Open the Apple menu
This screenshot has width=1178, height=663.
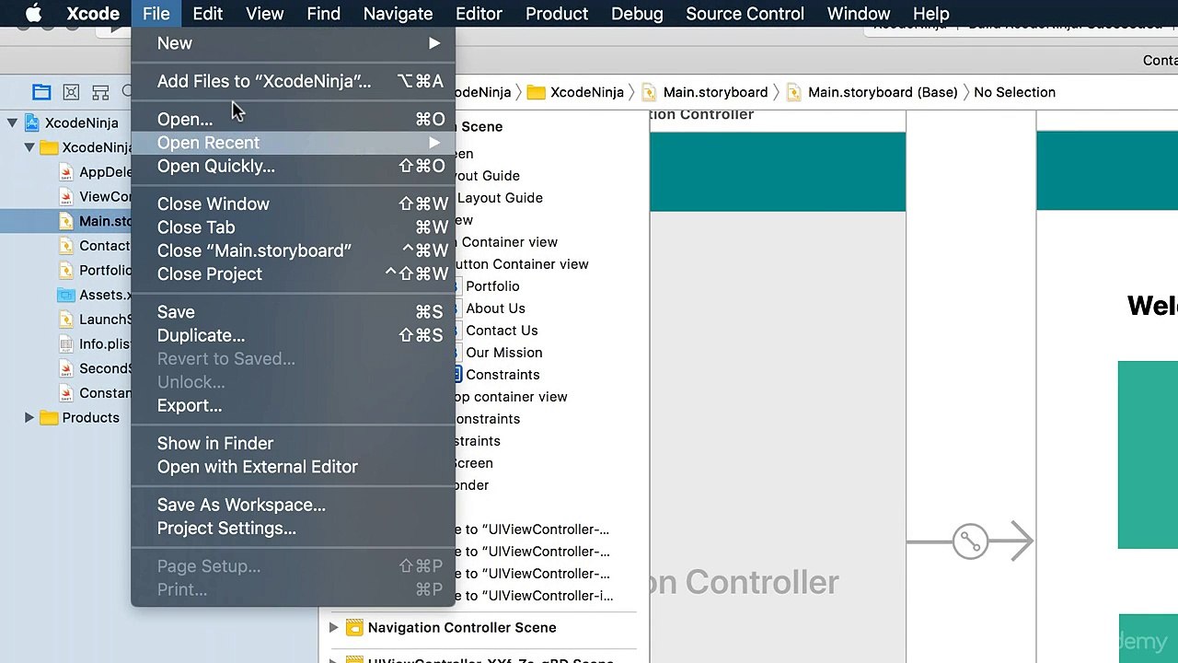click(x=33, y=14)
